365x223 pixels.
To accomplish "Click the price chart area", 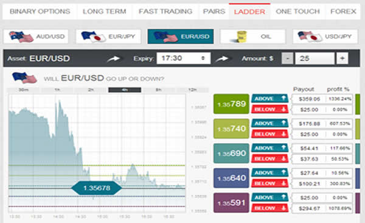I will pyautogui.click(x=97, y=153).
